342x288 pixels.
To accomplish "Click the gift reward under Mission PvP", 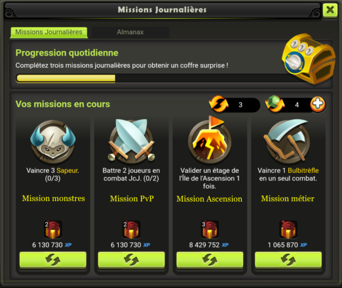I will 131,230.
